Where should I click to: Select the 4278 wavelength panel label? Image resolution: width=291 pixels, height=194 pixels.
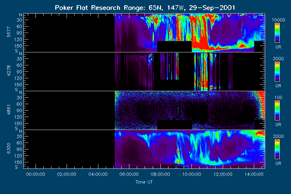pos(9,71)
